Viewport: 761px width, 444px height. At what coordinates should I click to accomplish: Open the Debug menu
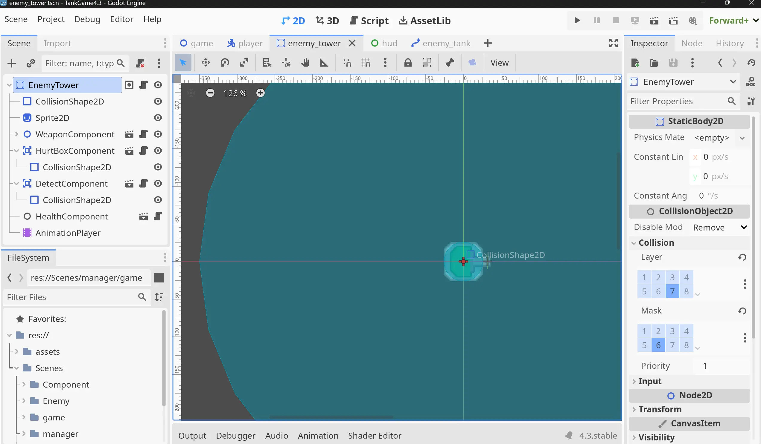coord(87,19)
